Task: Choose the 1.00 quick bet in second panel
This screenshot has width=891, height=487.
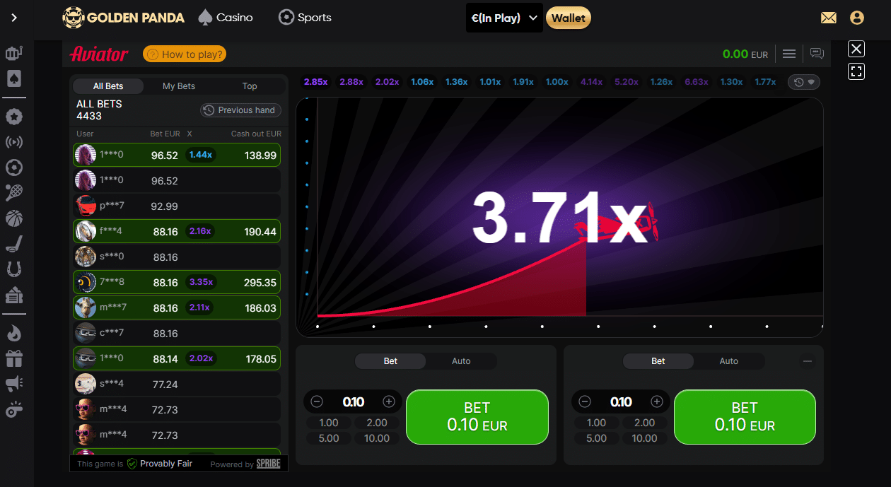Action: pos(597,423)
